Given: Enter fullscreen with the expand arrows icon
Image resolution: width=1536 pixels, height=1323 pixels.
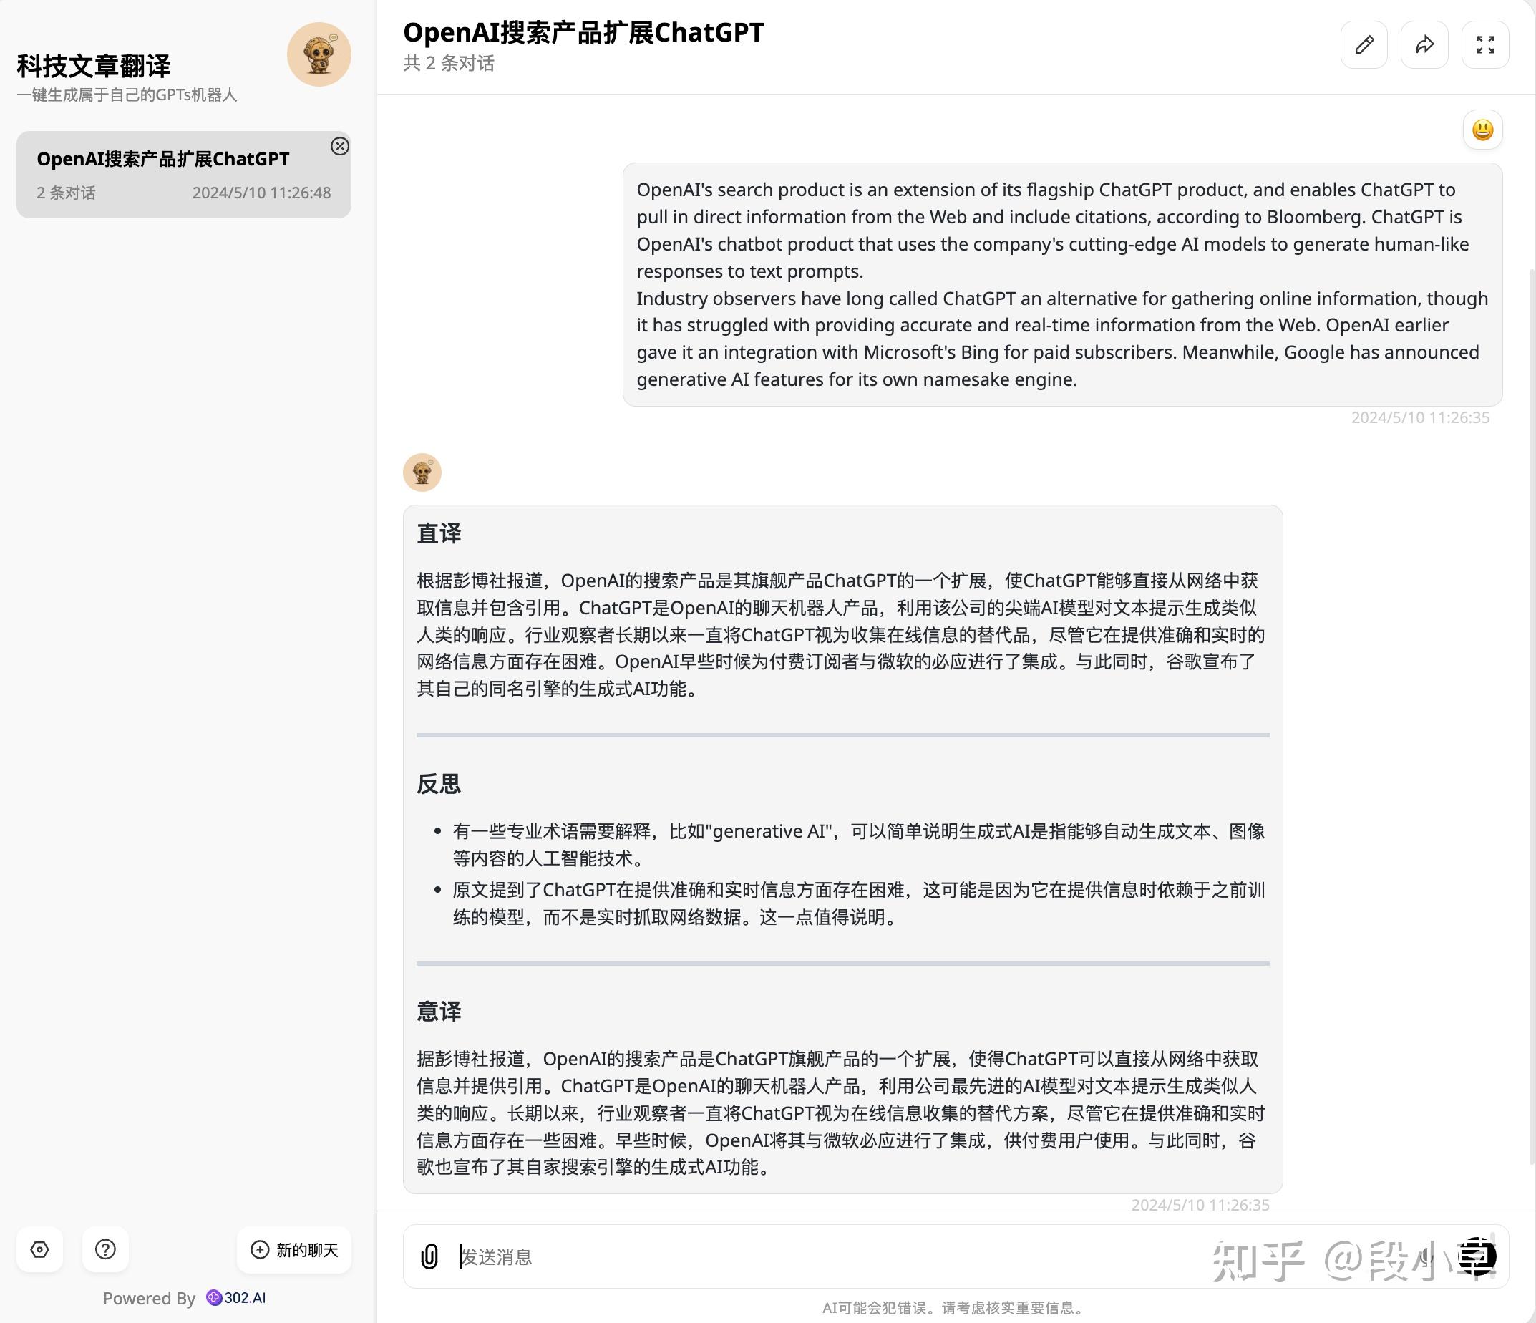Looking at the screenshot, I should 1484,44.
